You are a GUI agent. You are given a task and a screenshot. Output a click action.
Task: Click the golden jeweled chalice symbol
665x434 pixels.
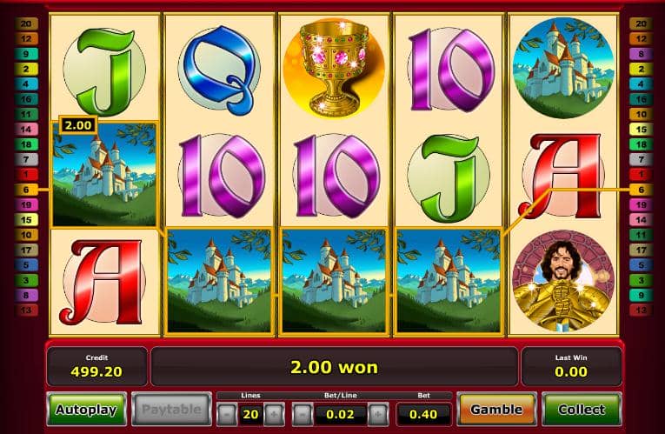coord(334,69)
